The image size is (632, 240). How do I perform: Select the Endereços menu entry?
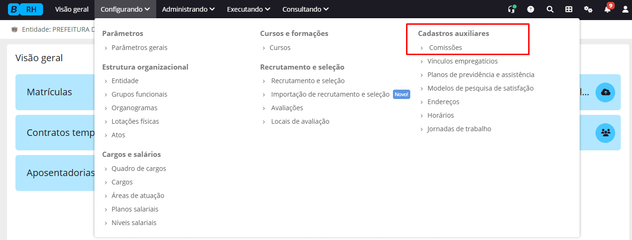(x=443, y=102)
